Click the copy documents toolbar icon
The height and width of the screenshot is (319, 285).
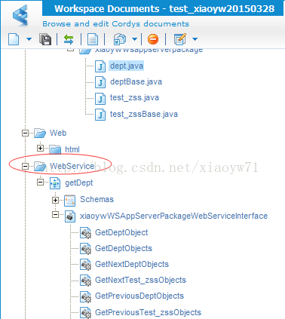click(x=120, y=39)
